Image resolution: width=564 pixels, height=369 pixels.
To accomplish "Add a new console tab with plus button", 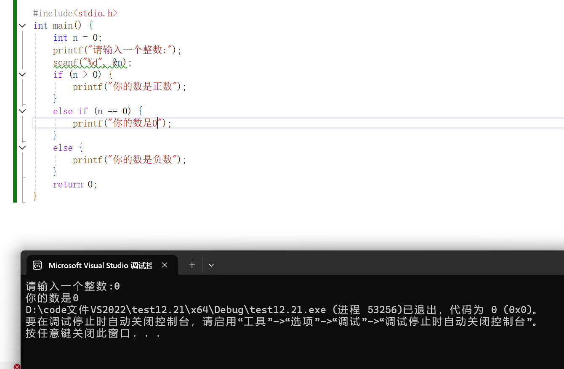I will click(192, 265).
